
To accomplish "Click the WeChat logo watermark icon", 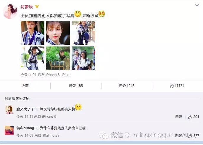I will (x=104, y=135).
